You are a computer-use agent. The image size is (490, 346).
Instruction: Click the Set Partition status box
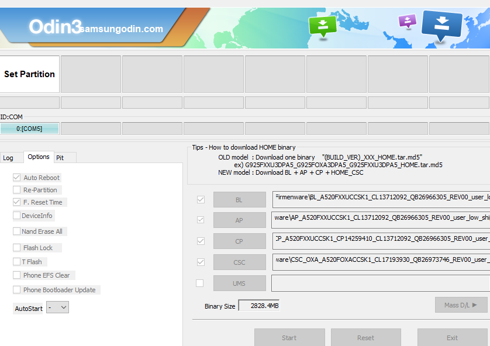coord(29,74)
